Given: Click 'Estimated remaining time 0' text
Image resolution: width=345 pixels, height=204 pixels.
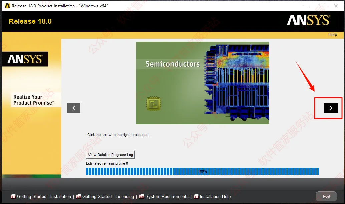Looking at the screenshot, I should tap(107, 163).
